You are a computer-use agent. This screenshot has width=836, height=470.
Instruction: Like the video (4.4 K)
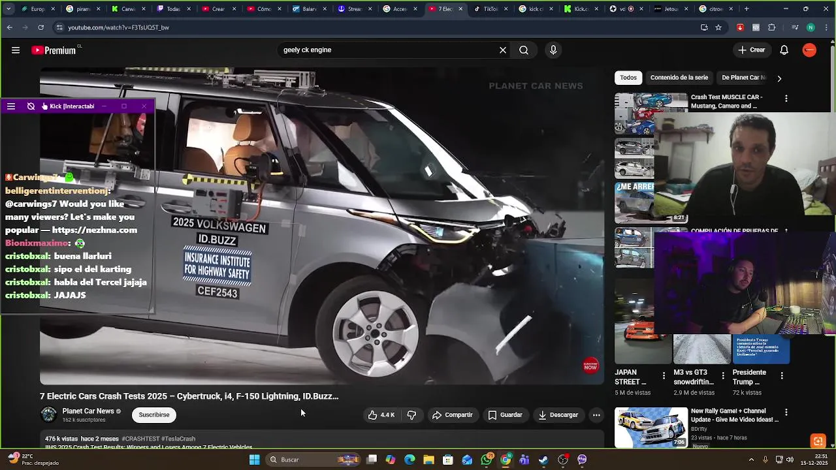(381, 415)
